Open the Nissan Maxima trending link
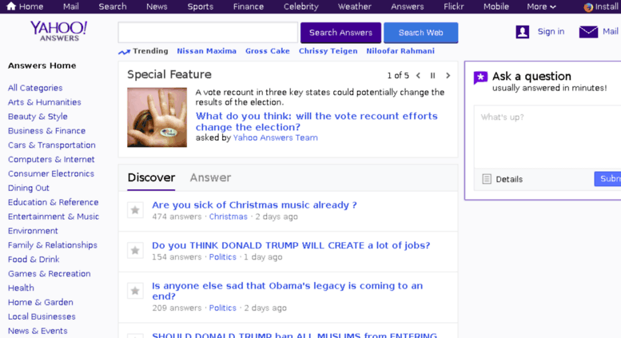The height and width of the screenshot is (338, 621). 206,51
